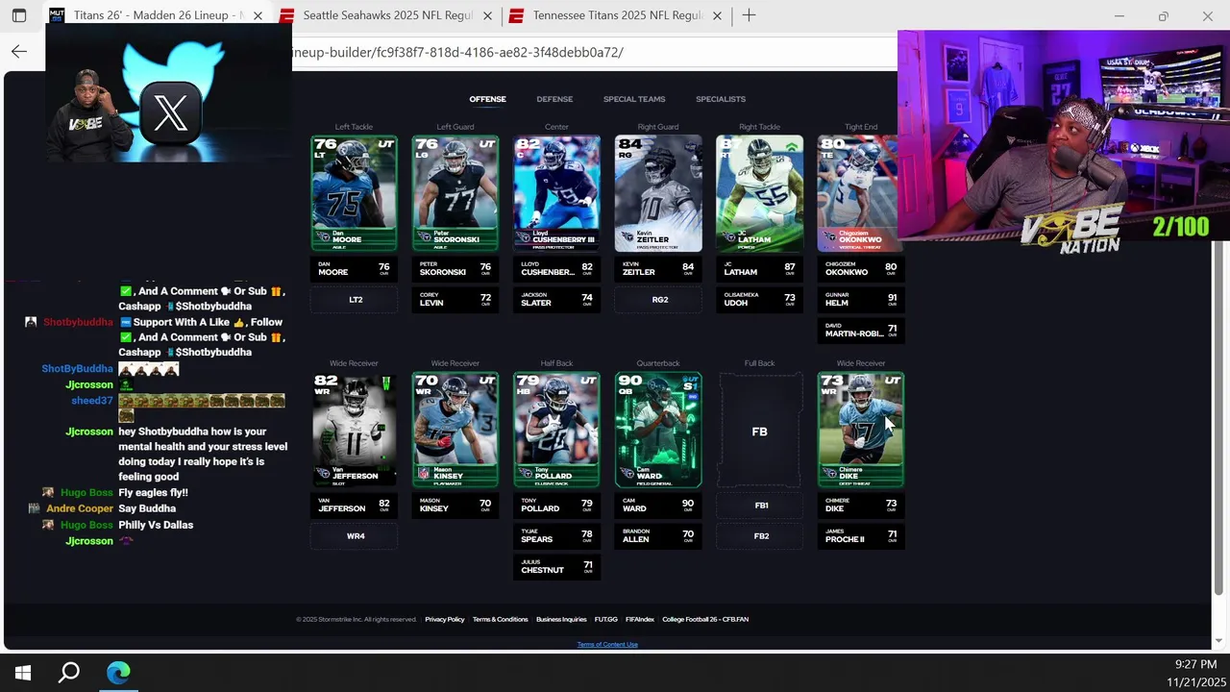Click Julius Chestnut 71 depth row
The image size is (1230, 692).
pyautogui.click(x=556, y=567)
